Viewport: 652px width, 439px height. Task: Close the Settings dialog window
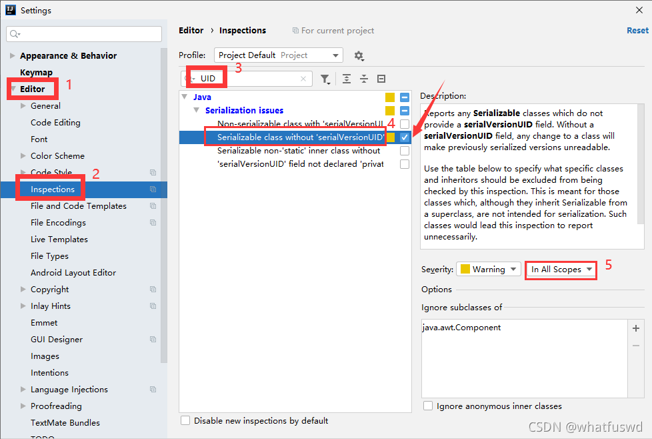[639, 10]
